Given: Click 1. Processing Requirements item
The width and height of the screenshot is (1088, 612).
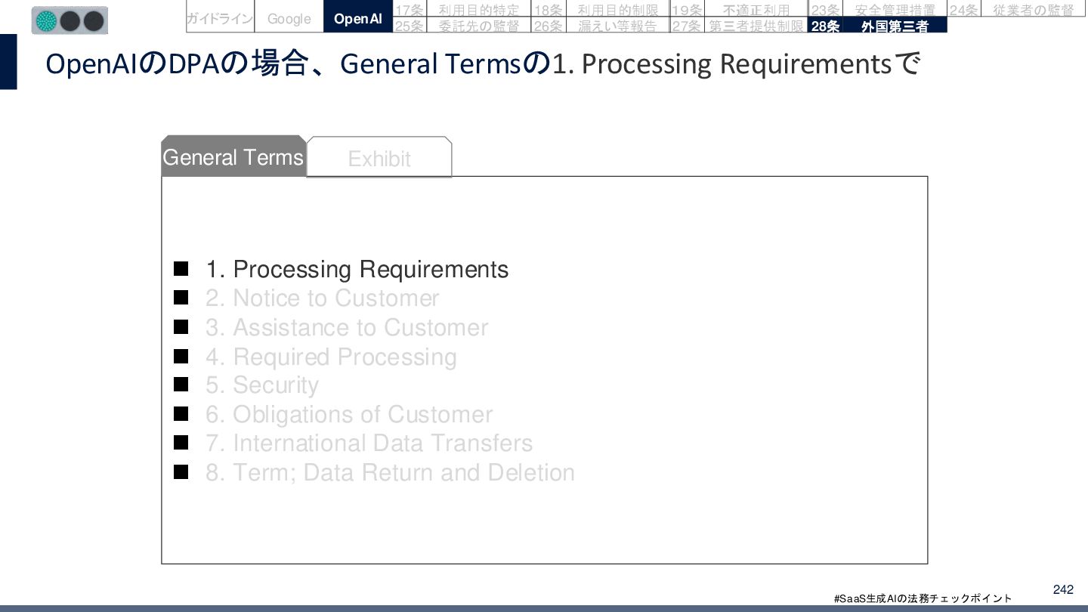Looking at the screenshot, I should pos(357,270).
